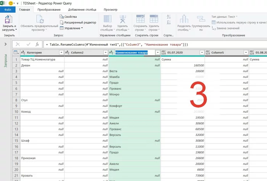
Task: Open the smiley feedback icon in title bar
Action: tap(11, 3)
